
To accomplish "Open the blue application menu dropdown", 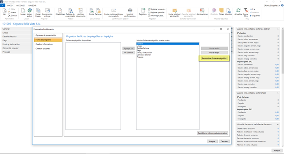I will pyautogui.click(x=3, y=5).
